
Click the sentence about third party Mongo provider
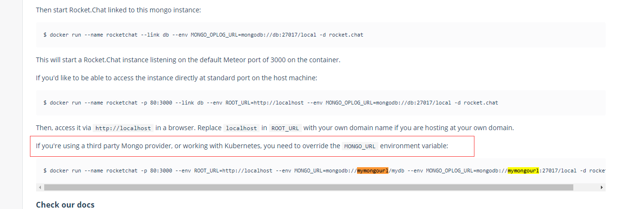242,146
